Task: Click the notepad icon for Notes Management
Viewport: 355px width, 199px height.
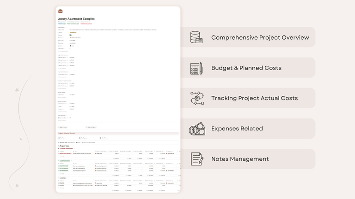Action: click(x=197, y=159)
